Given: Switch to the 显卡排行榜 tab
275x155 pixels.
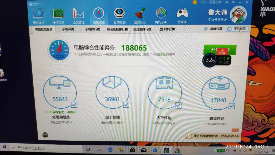Looking at the screenshot, I should pyautogui.click(x=167, y=29).
